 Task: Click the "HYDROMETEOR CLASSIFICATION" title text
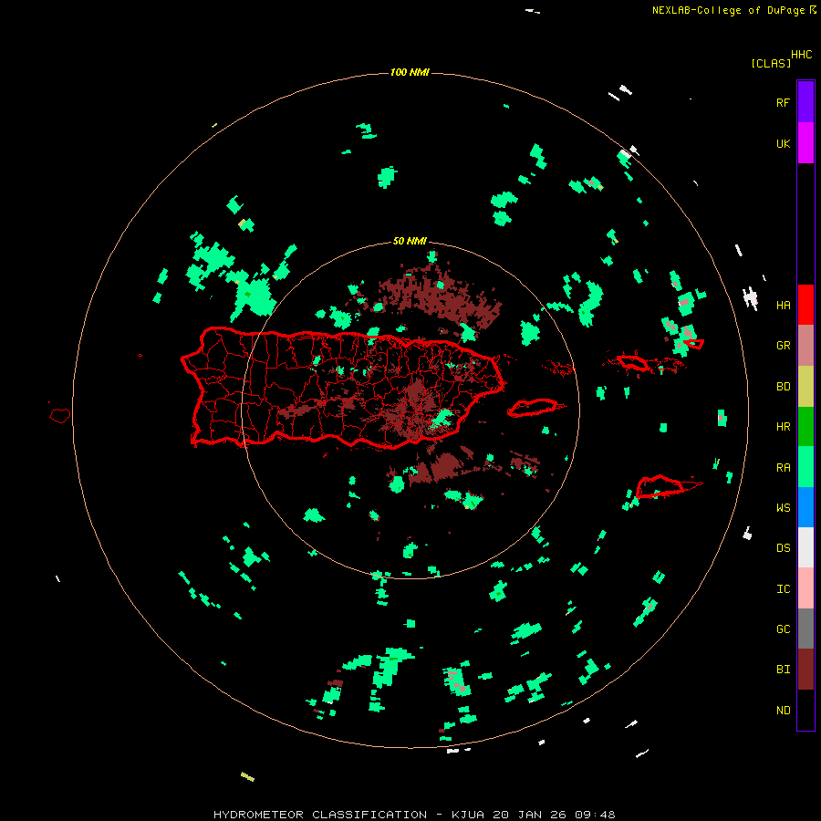320,815
